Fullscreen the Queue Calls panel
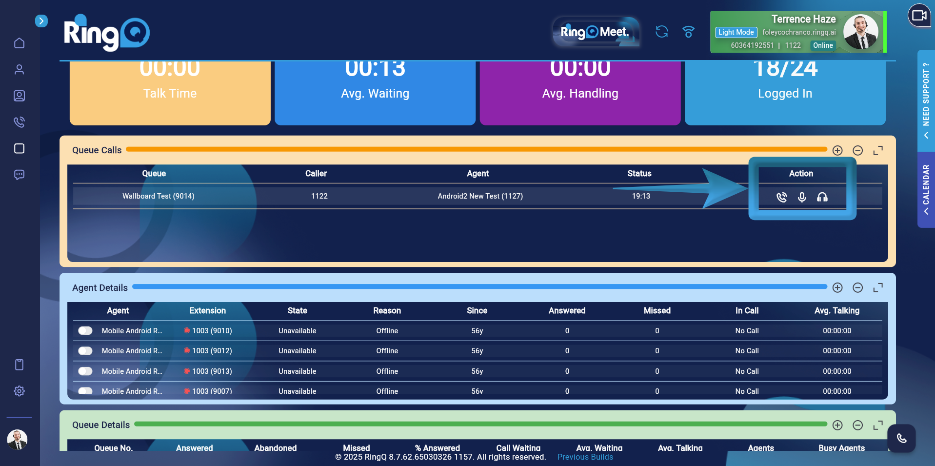The image size is (935, 466). (877, 151)
